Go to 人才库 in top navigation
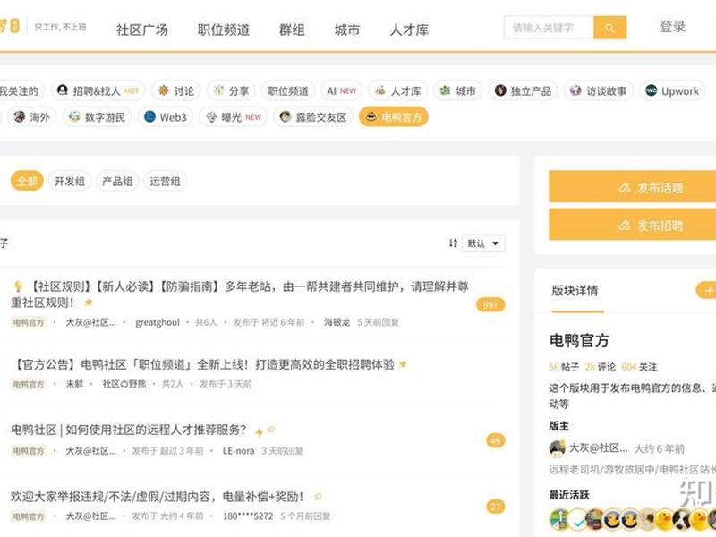716x537 pixels. [409, 30]
